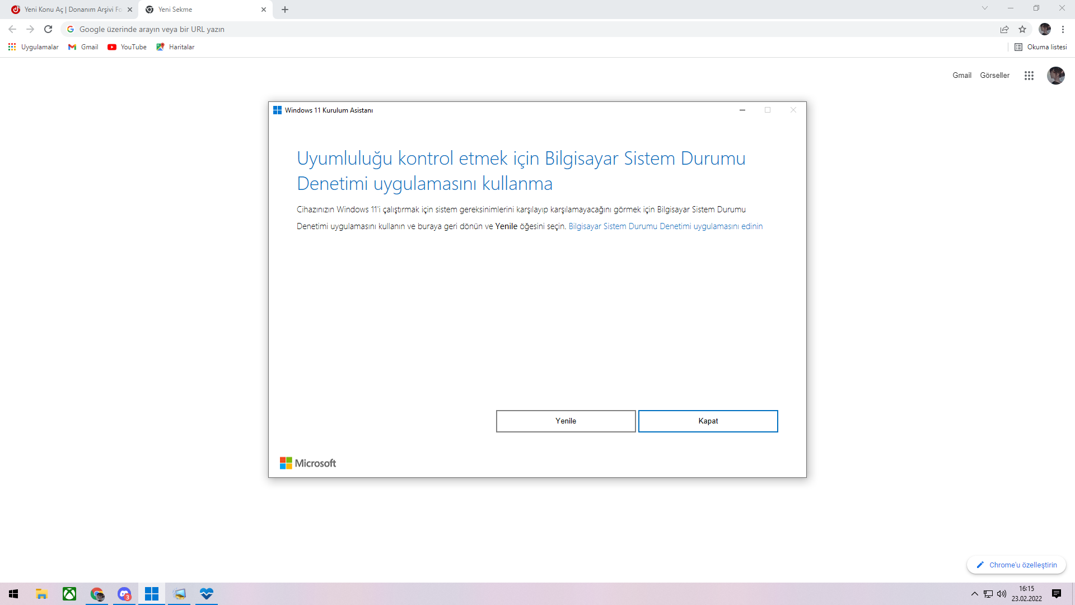The image size is (1075, 605).
Task: Open the monitor app icon in the taskbar
Action: (x=179, y=594)
